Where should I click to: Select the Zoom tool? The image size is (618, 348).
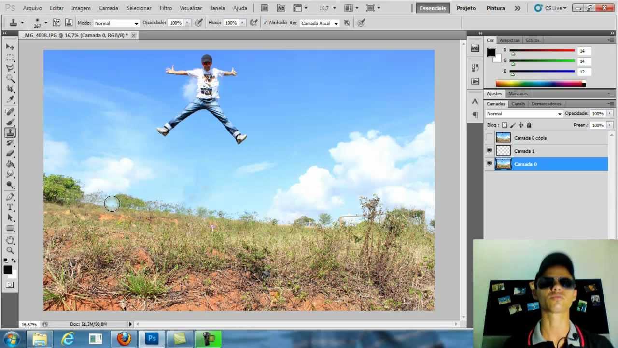[x=10, y=250]
